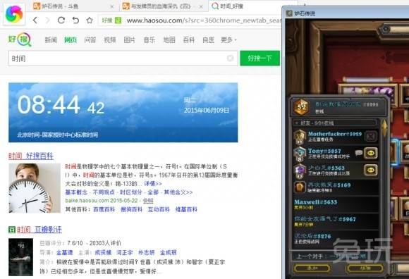Click the eye icon on the row below Tony
The image size is (409, 279).
[x=371, y=170]
